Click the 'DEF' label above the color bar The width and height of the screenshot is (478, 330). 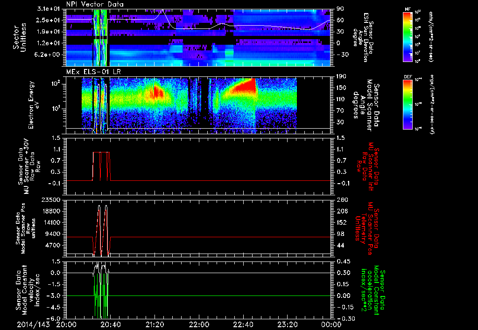click(x=408, y=77)
